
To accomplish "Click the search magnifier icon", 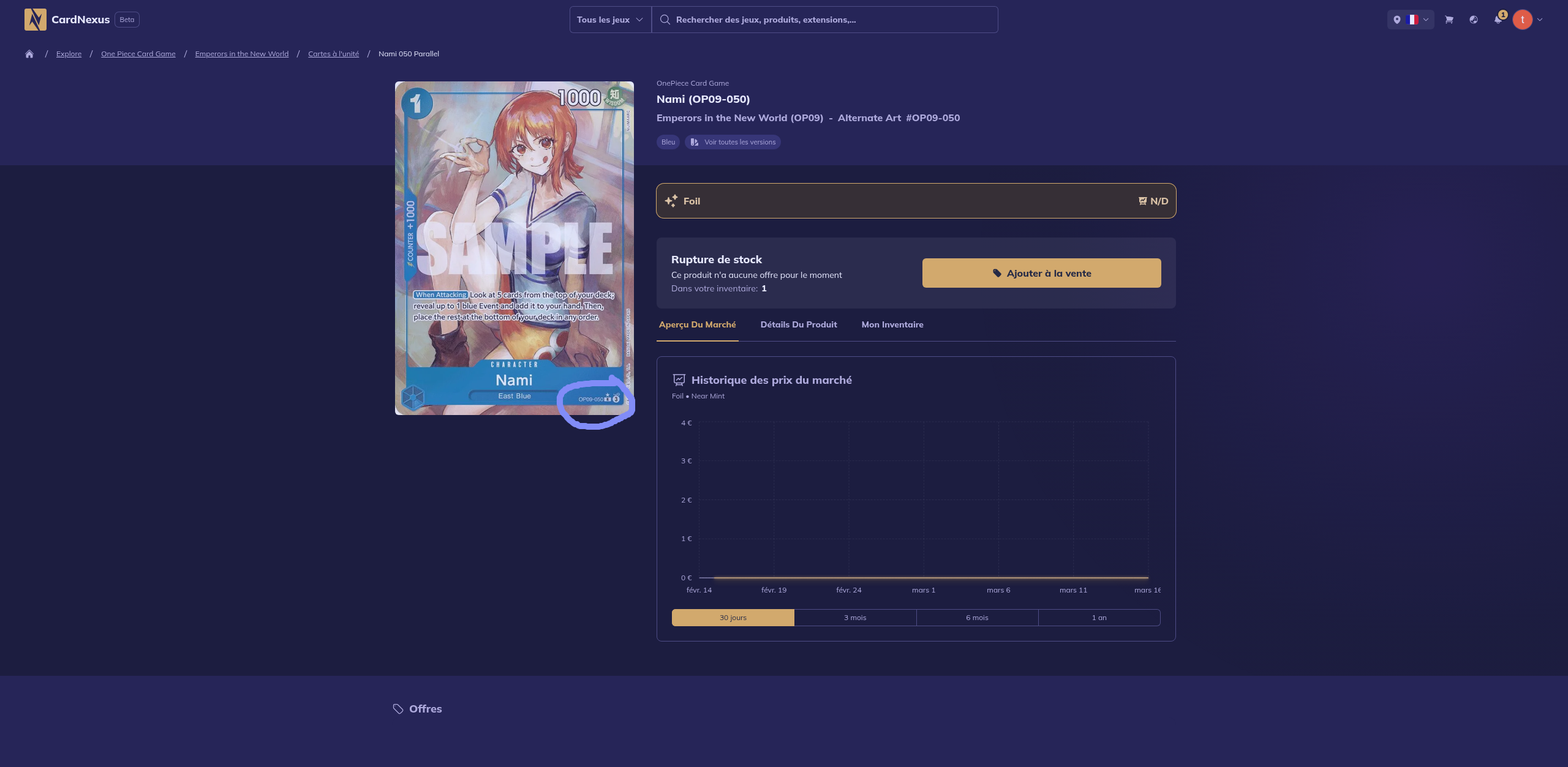I will pos(665,20).
